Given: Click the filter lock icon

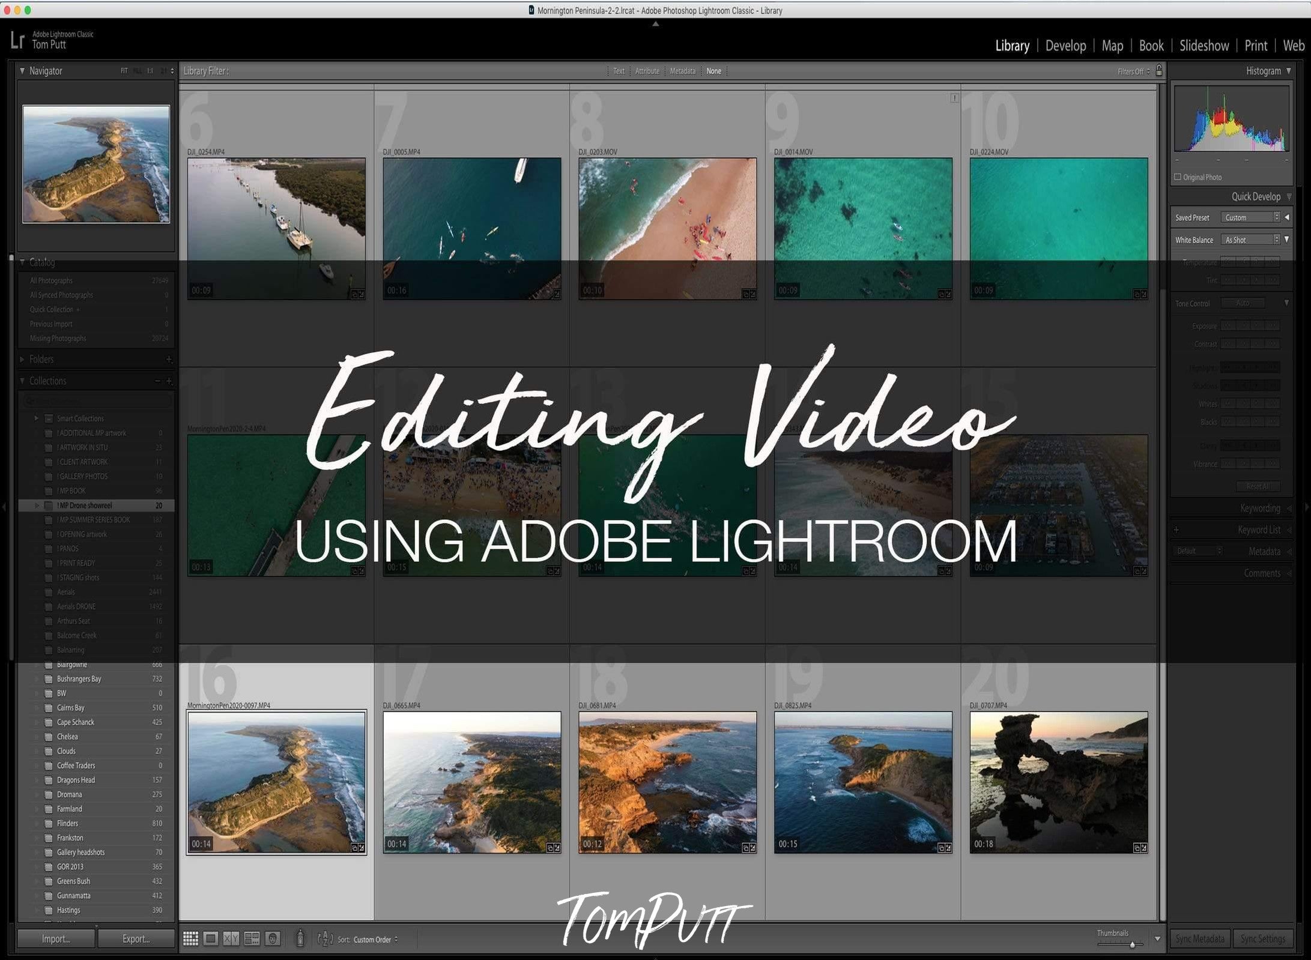Looking at the screenshot, I should point(1159,71).
